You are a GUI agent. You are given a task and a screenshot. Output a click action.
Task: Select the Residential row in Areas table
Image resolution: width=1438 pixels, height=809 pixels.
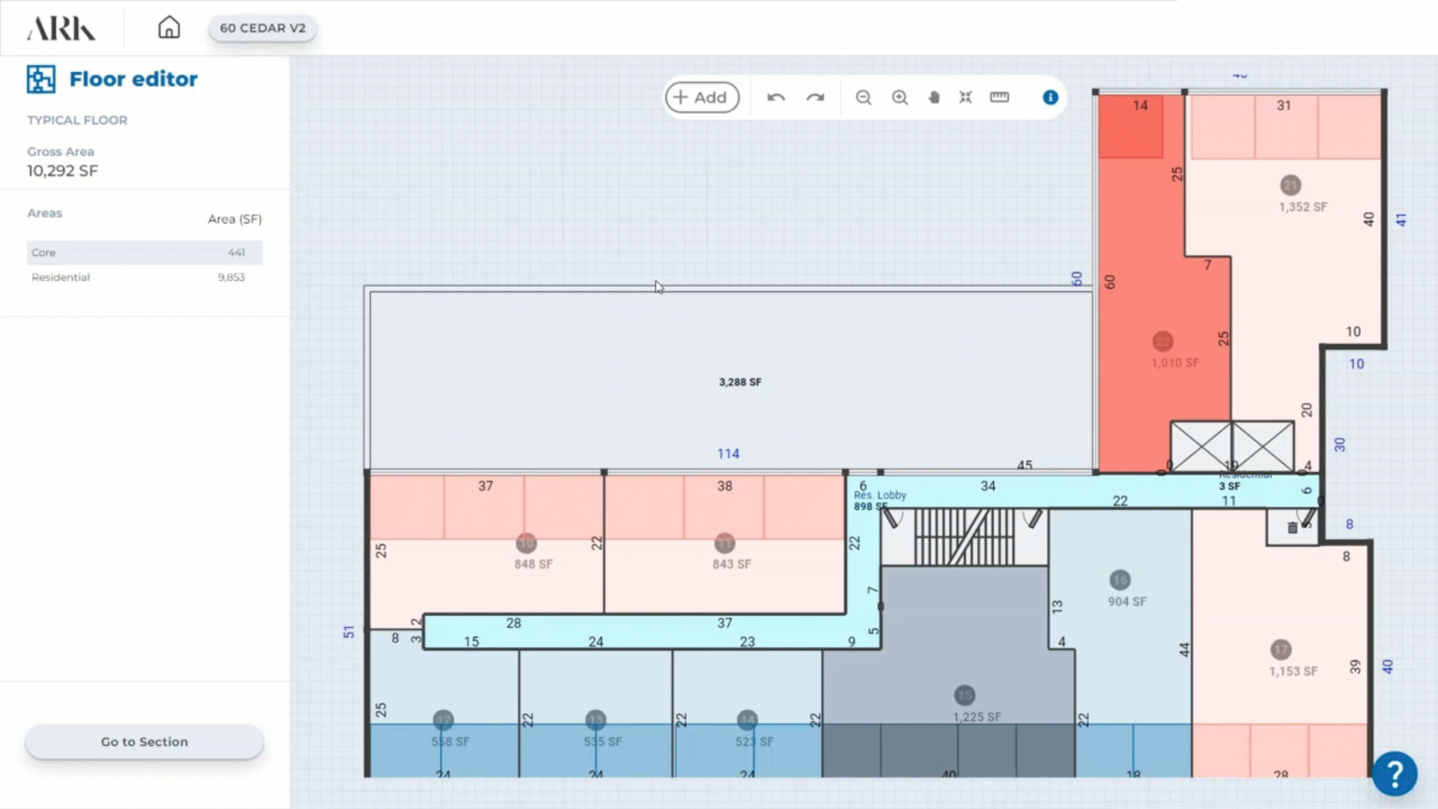click(x=144, y=277)
